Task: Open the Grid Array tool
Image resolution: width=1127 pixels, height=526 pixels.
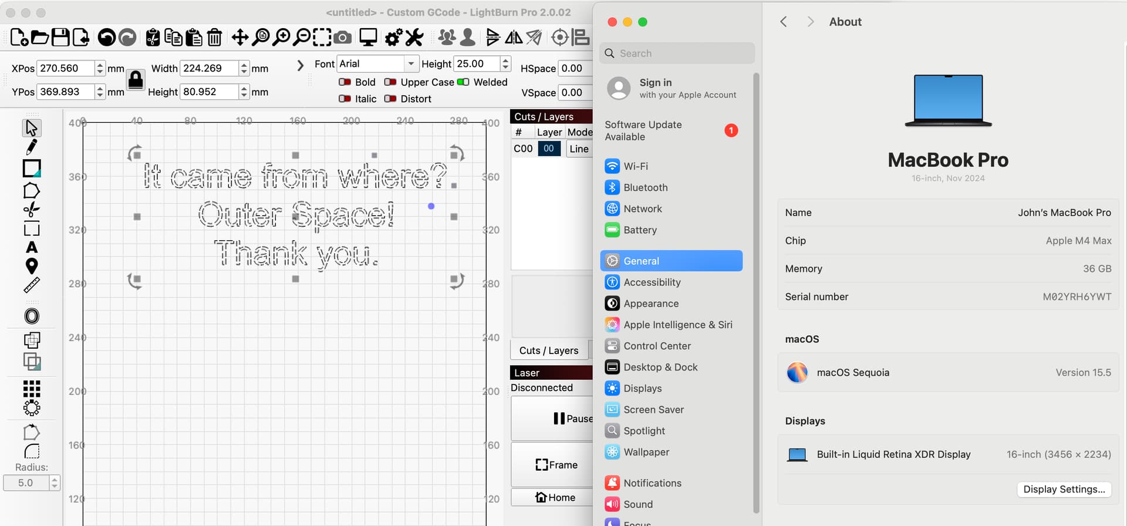Action: pos(32,388)
